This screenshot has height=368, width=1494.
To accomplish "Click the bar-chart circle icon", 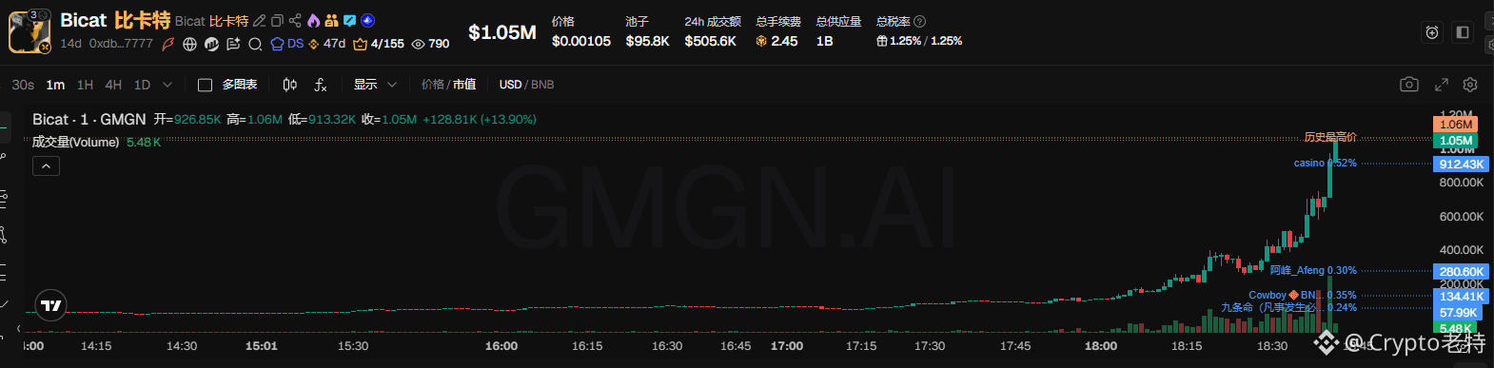I will [x=211, y=44].
